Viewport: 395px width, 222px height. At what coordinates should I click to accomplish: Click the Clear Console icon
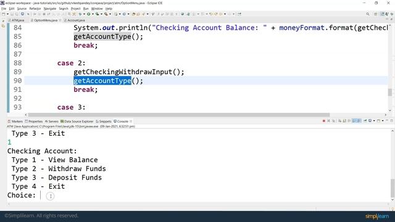(x=339, y=121)
